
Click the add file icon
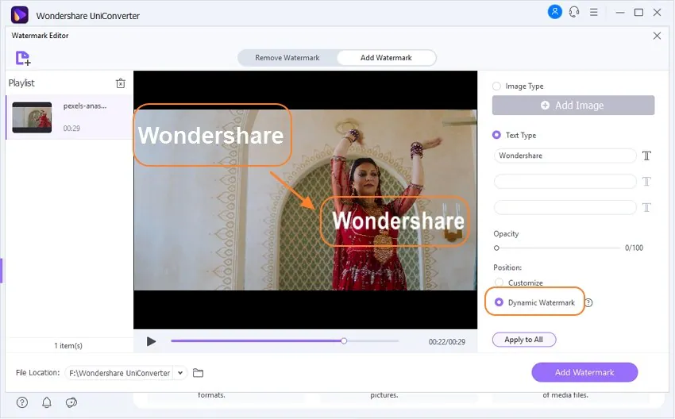pyautogui.click(x=23, y=58)
